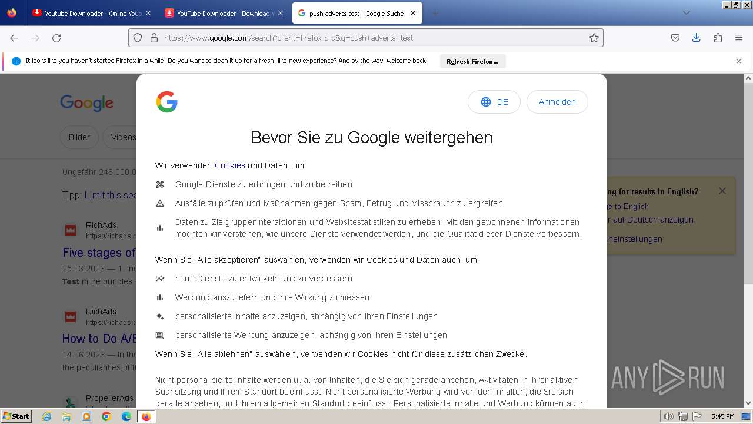Open the How to Do A/B result link
The height and width of the screenshot is (424, 753).
pos(99,339)
